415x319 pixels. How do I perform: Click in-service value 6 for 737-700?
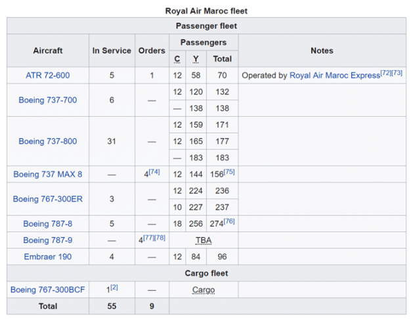[112, 100]
